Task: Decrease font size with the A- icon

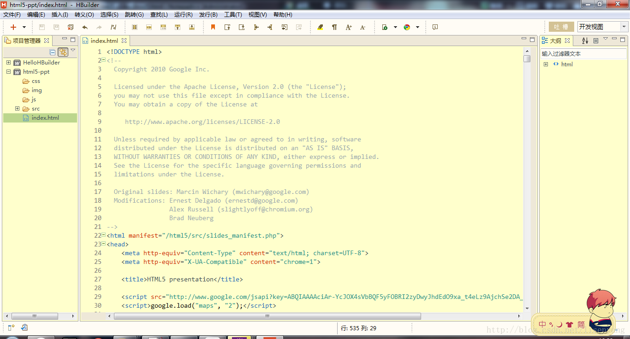Action: 363,27
